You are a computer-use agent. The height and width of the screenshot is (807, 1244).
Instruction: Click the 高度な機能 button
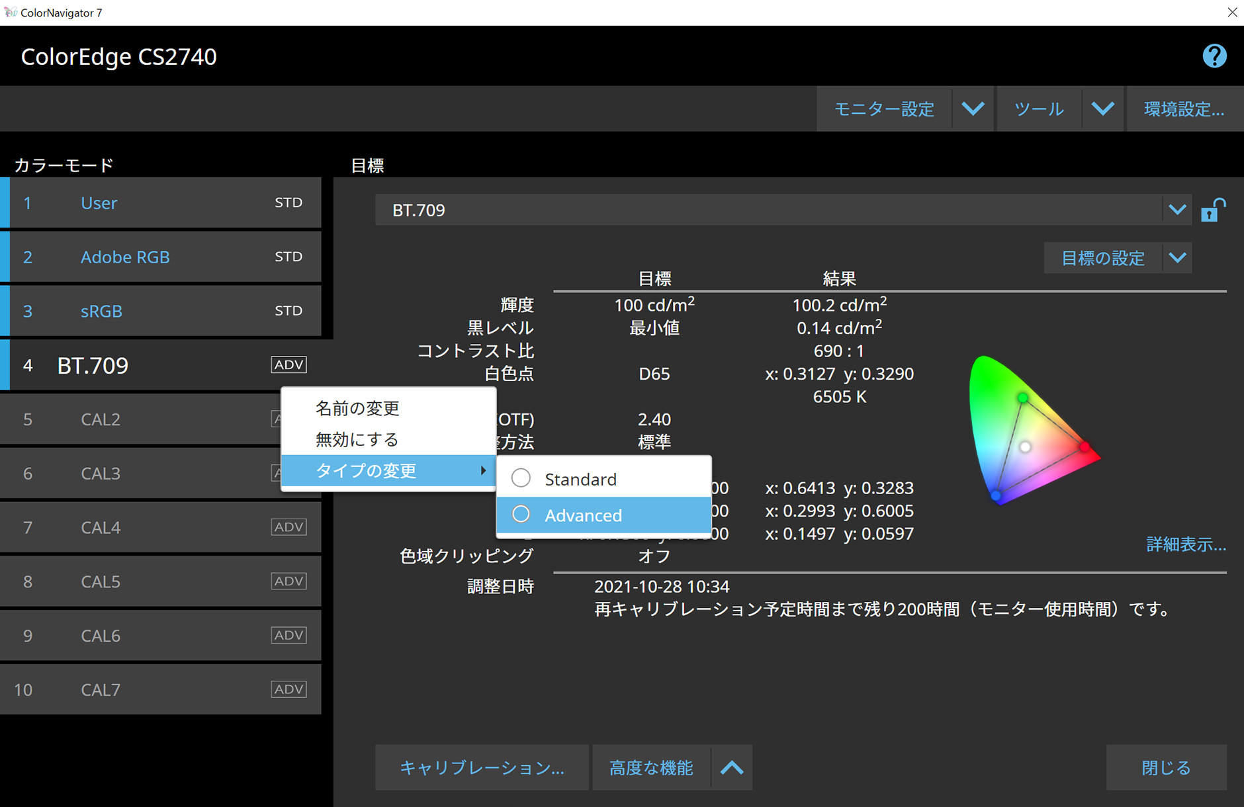pyautogui.click(x=651, y=767)
